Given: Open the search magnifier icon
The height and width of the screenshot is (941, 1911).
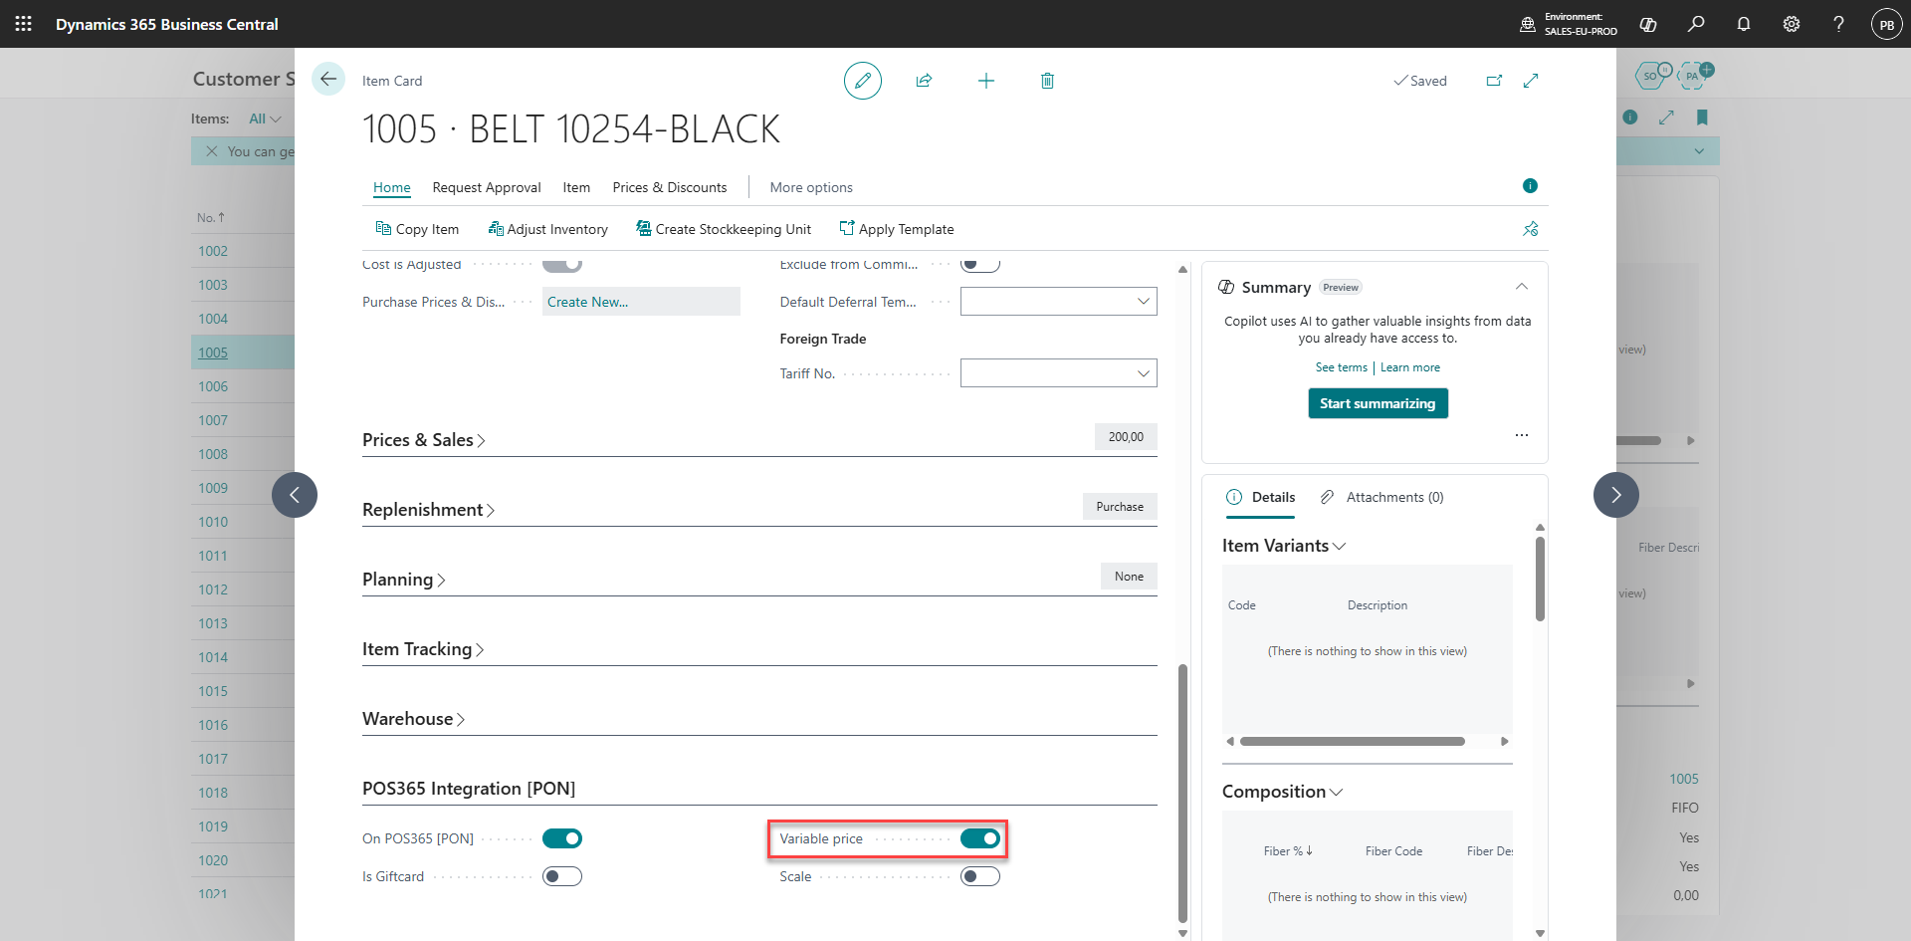Looking at the screenshot, I should point(1696,24).
